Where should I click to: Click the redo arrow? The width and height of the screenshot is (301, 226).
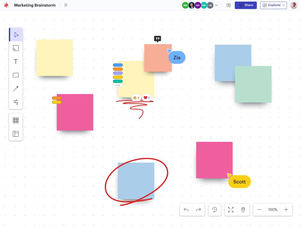[x=199, y=210]
